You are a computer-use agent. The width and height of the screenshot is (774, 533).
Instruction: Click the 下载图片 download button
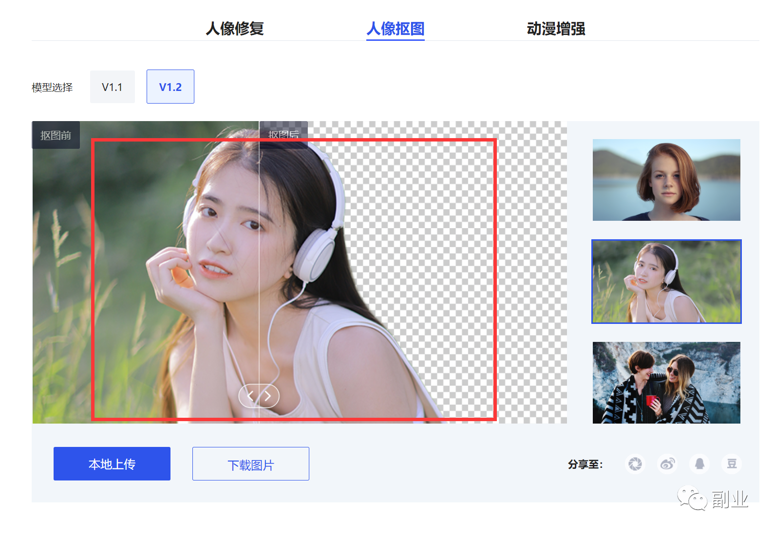pos(250,464)
